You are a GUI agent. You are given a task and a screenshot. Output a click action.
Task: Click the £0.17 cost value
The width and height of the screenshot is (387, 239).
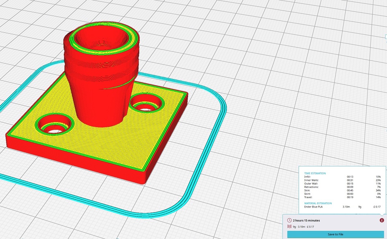pyautogui.click(x=377, y=207)
